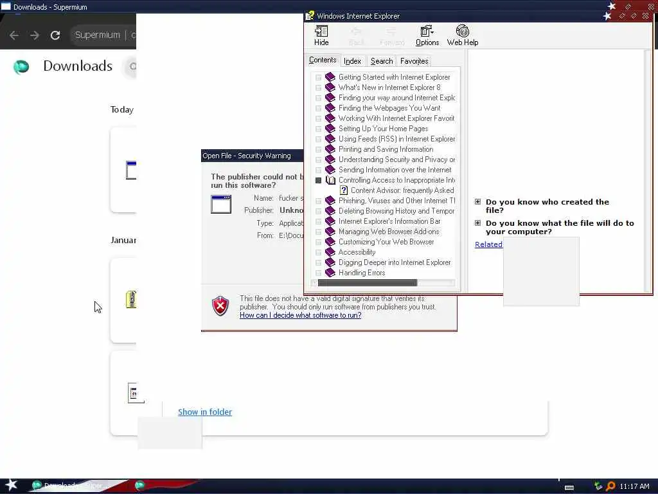This screenshot has height=494, width=658.
Task: Select book icon for Getting Started with Internet Explorer
Action: coord(330,77)
